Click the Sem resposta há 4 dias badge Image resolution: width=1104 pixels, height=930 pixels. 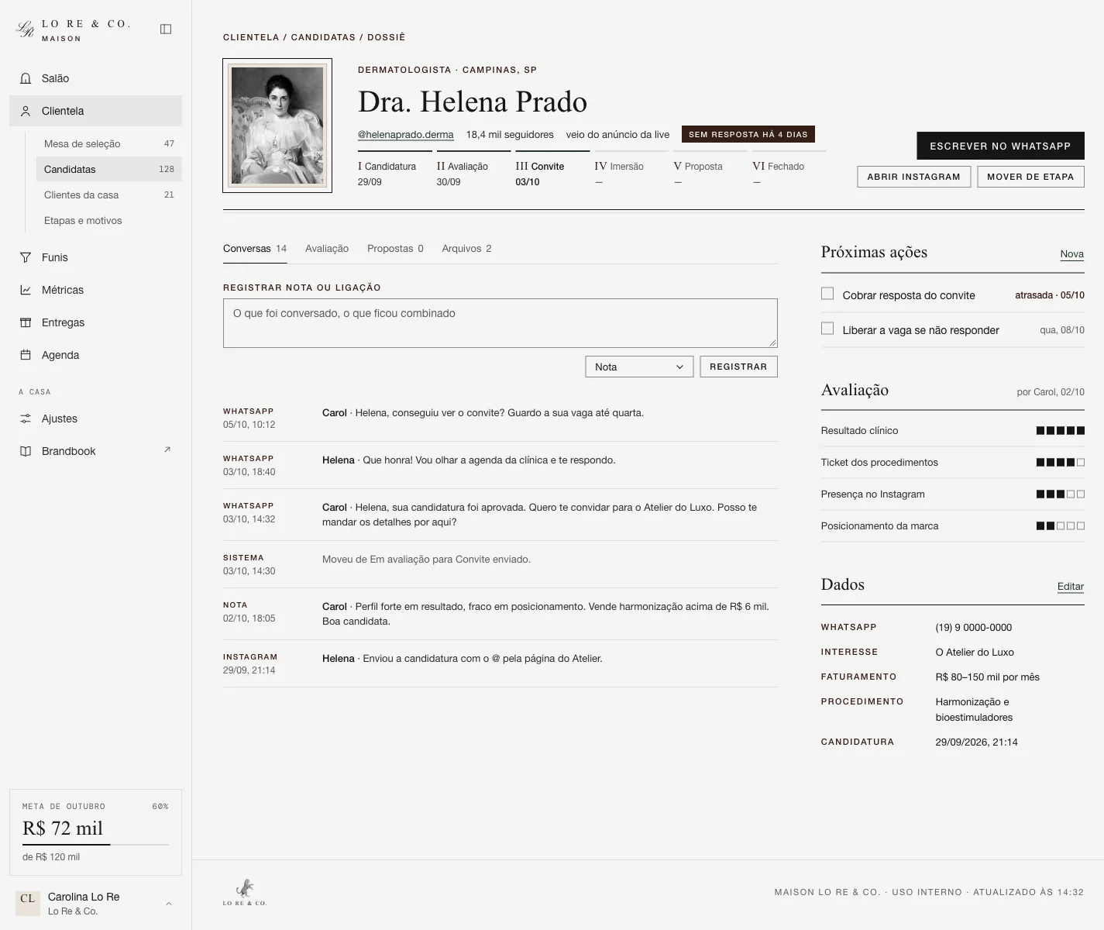[748, 134]
